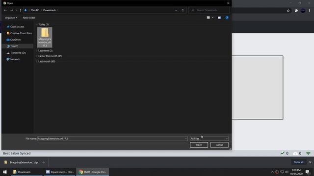This screenshot has height=176, width=314.
Task: Expand Earlier this month group
Action: pos(37,56)
